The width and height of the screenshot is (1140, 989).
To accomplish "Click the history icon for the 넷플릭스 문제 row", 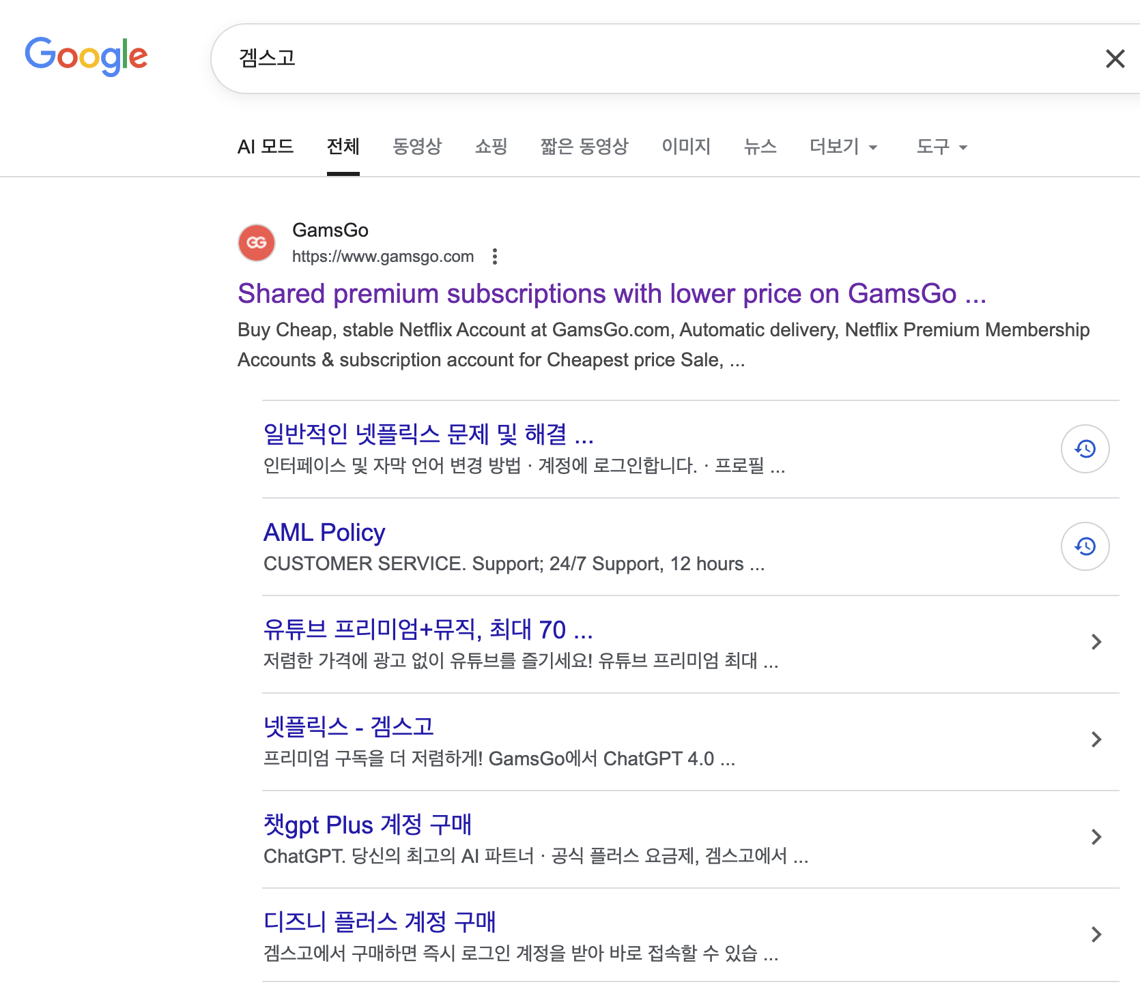I will (1085, 449).
